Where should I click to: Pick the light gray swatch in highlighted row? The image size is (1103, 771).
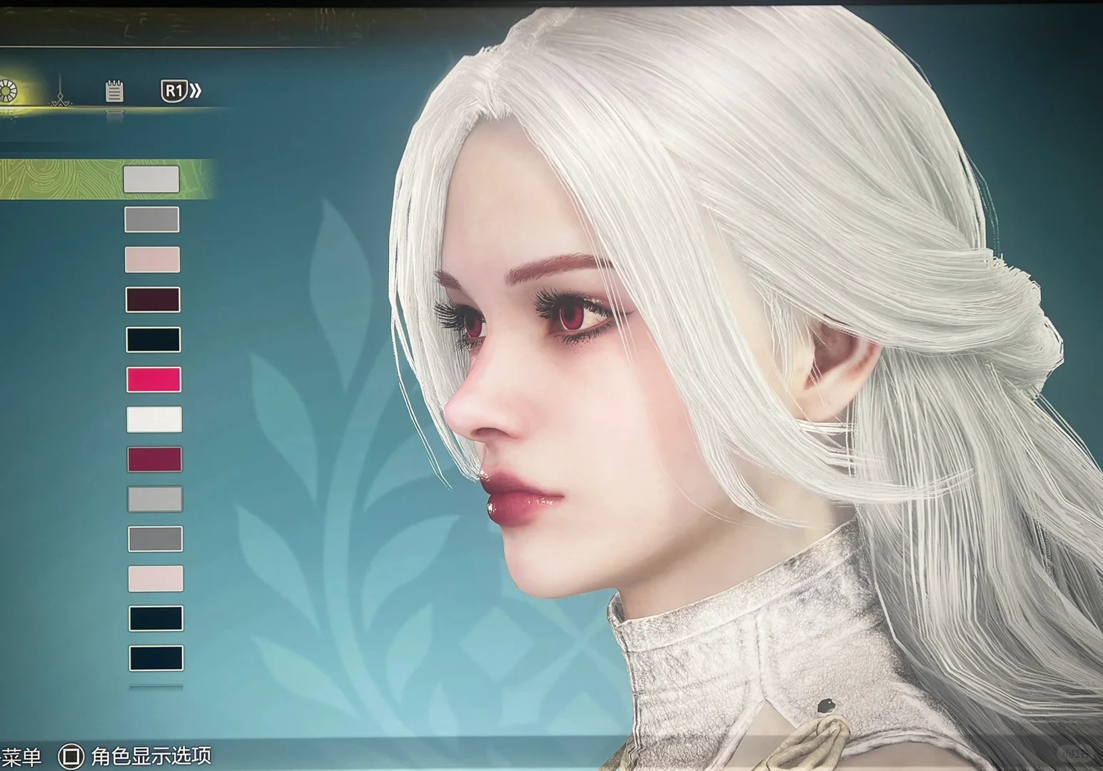151,179
